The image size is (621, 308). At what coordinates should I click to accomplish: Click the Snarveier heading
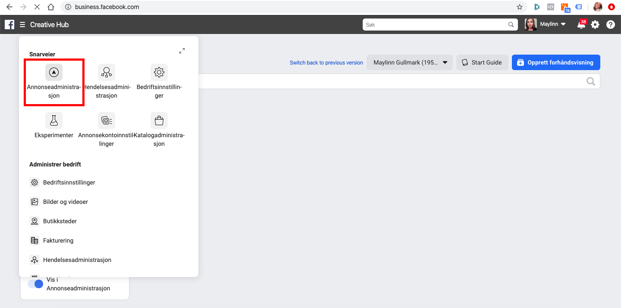point(42,54)
